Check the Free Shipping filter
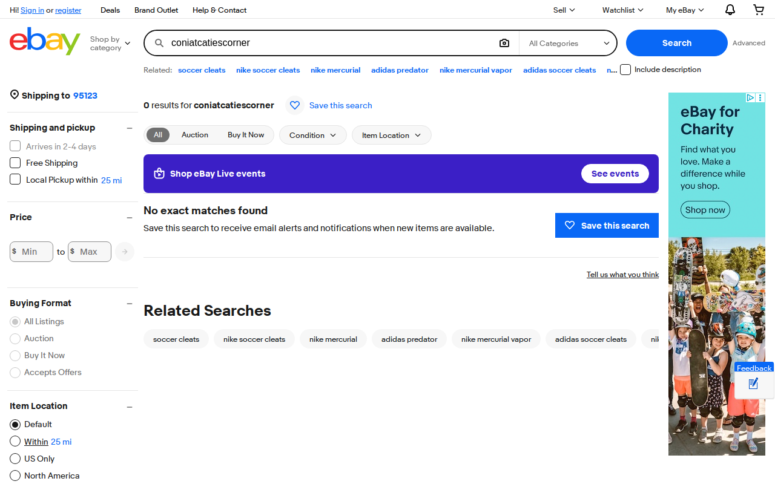 [15, 163]
